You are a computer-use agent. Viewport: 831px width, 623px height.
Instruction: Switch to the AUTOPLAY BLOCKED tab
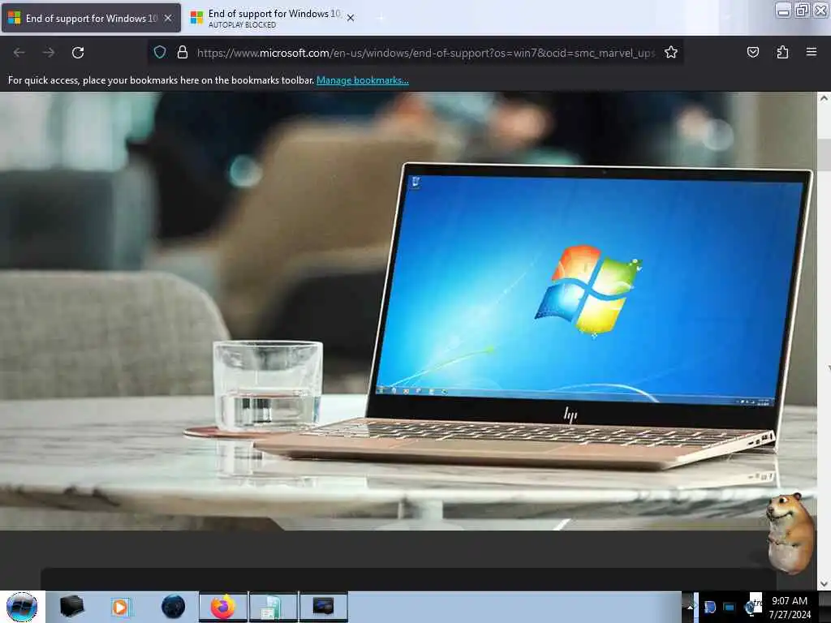[273, 18]
